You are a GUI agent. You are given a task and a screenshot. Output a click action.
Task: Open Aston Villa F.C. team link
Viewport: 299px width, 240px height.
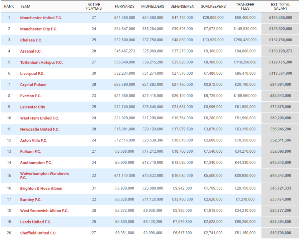[34, 141]
